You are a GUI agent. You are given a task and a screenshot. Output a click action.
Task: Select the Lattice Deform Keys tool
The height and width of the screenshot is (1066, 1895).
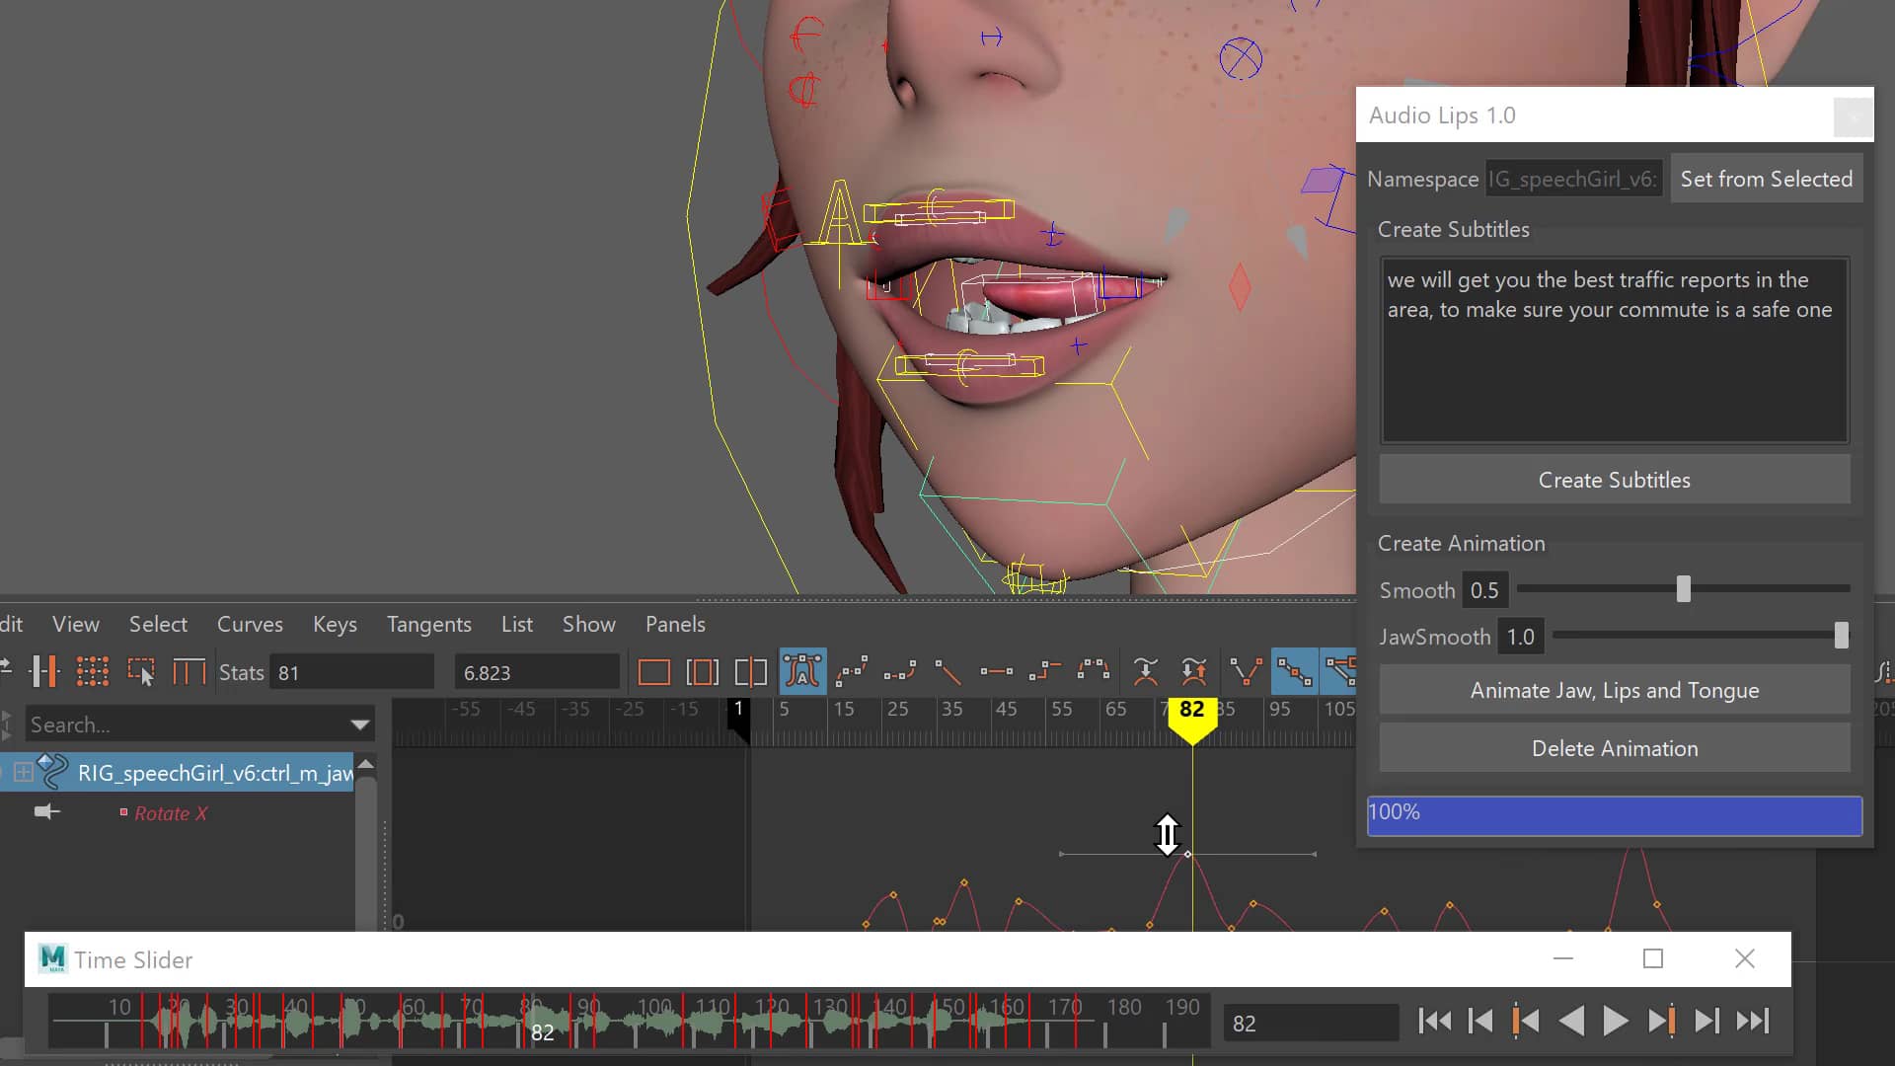tap(94, 671)
